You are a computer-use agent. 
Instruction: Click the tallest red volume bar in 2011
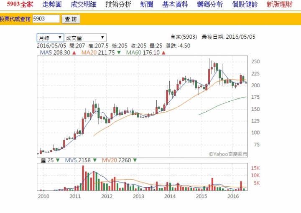pos(83,178)
